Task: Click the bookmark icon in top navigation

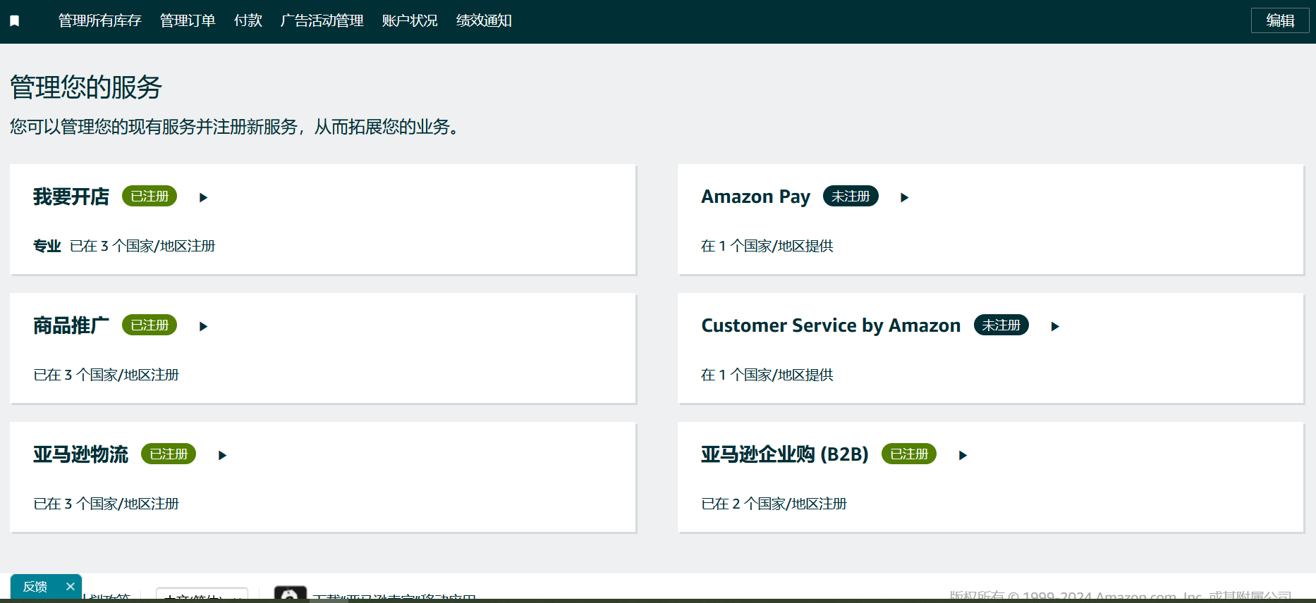Action: point(14,21)
